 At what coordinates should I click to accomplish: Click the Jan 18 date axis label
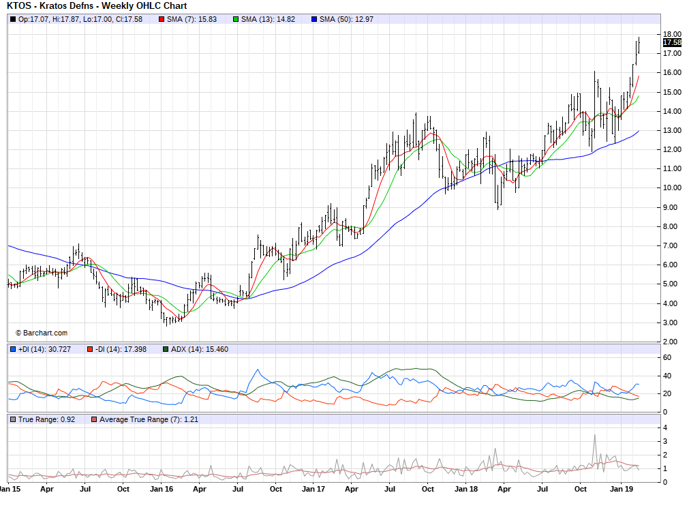465,489
